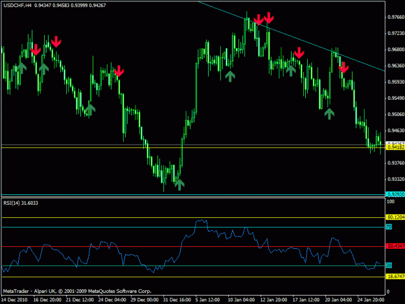Select the RSI(14) 31.6033 indicator label
Image resolution: width=405 pixels, height=304 pixels.
[x=21, y=203]
